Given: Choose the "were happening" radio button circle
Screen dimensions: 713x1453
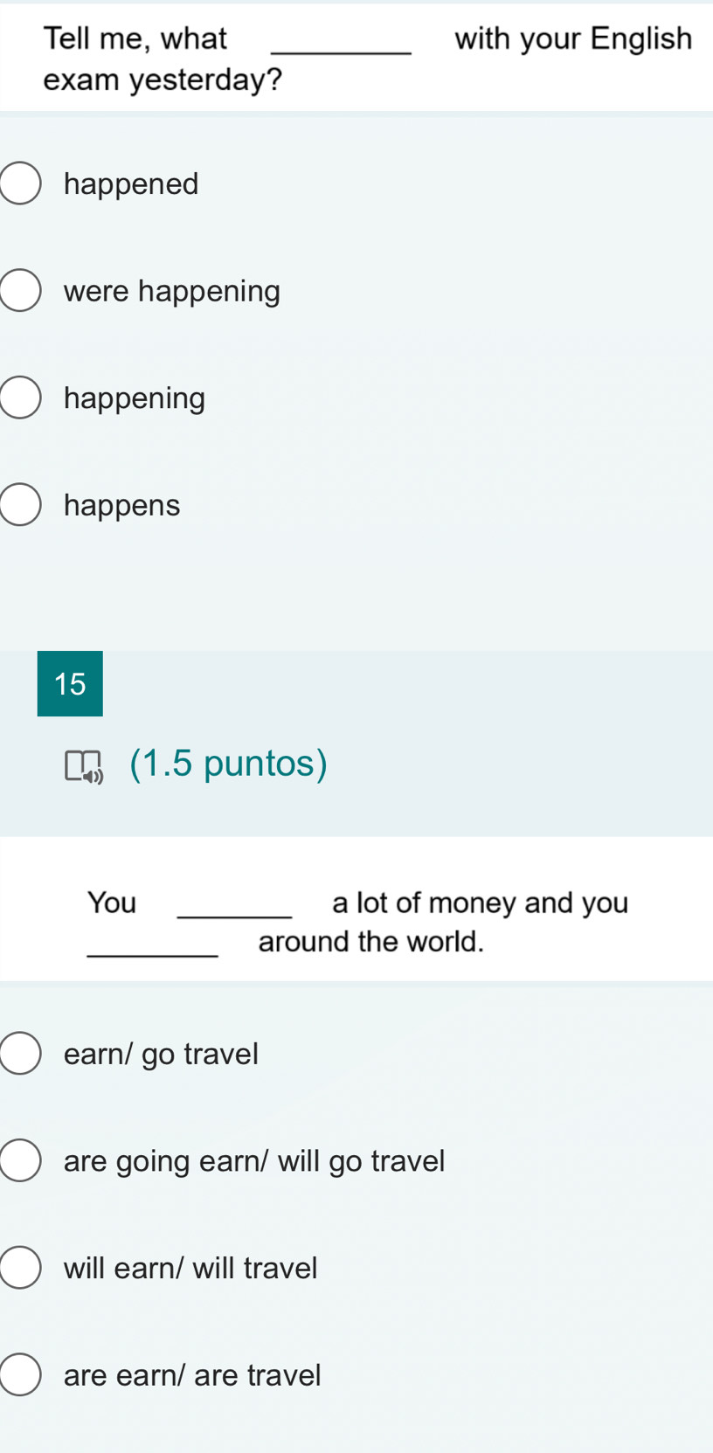Looking at the screenshot, I should click(x=20, y=291).
